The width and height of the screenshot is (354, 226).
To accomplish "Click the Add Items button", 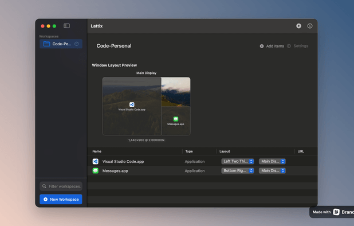I will [x=272, y=46].
